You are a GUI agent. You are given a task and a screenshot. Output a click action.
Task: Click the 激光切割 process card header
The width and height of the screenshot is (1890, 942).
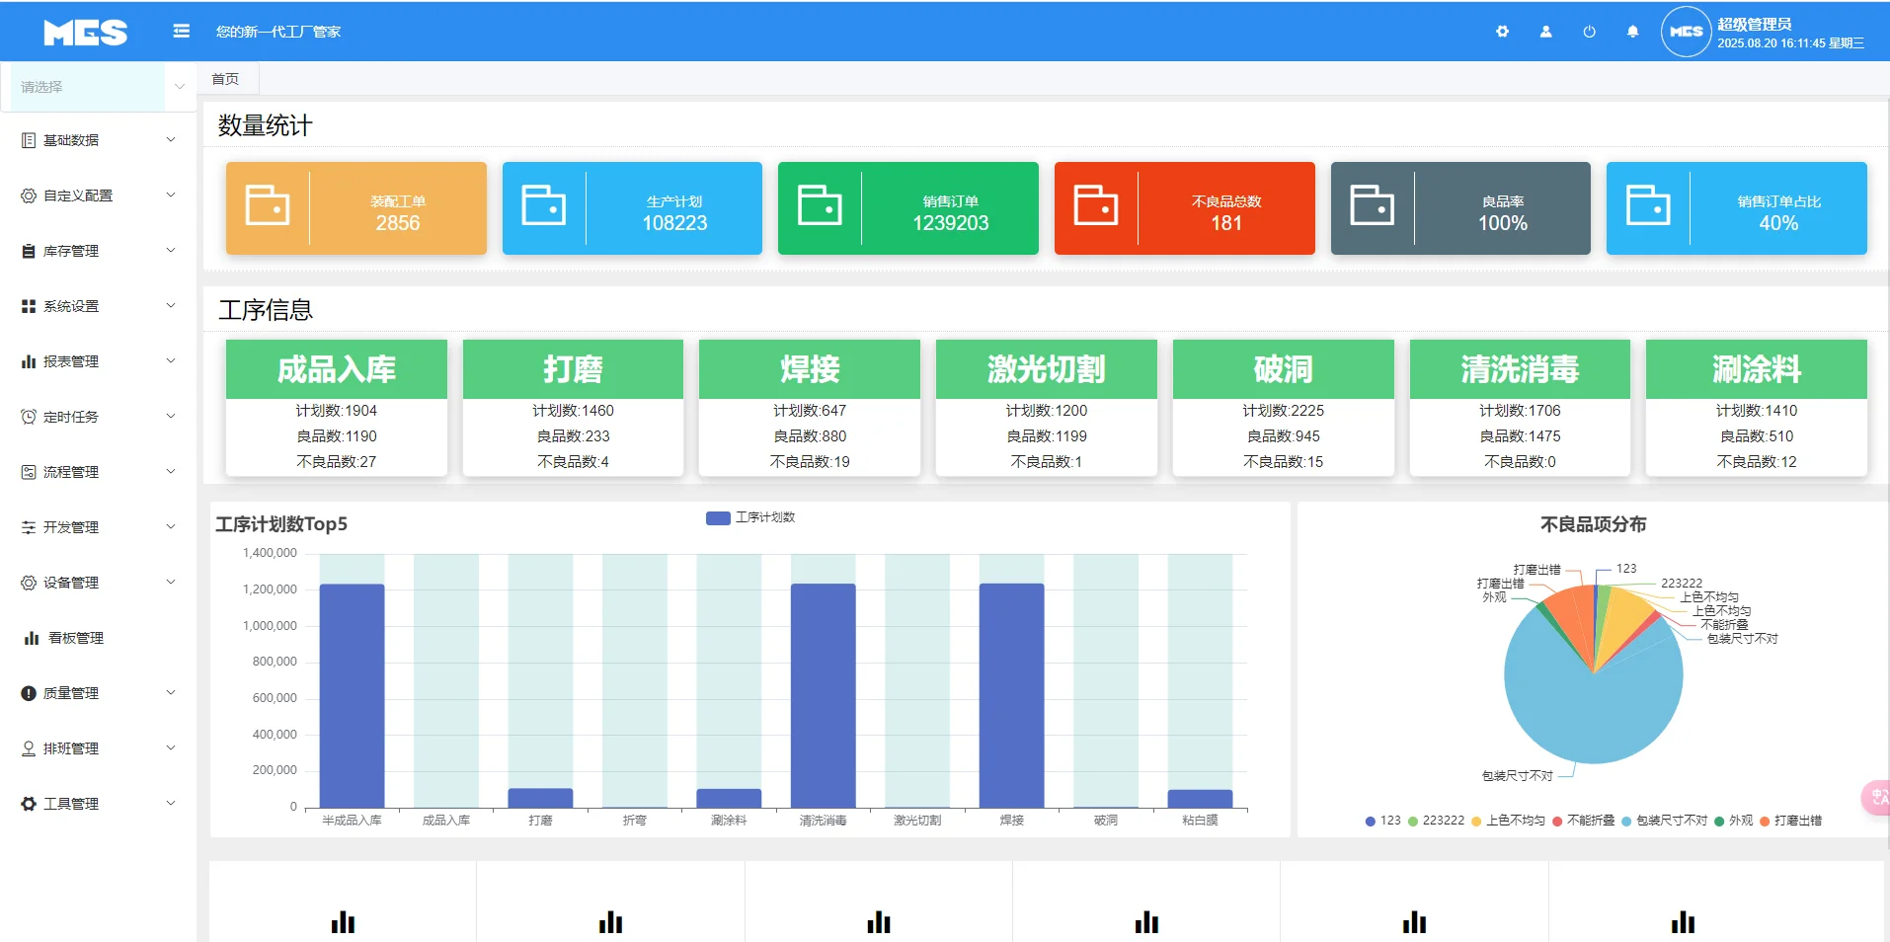1047,369
